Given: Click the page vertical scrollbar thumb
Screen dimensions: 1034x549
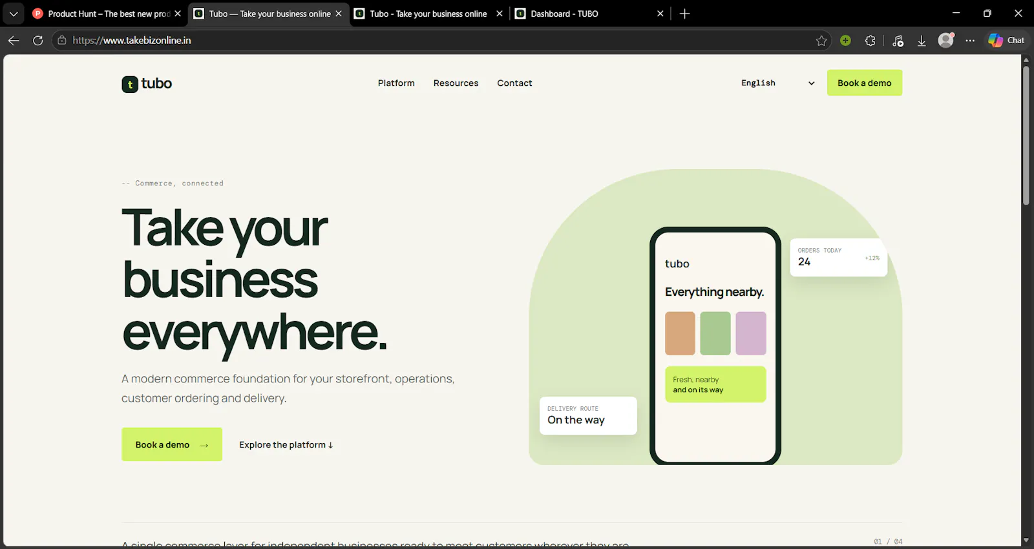Looking at the screenshot, I should tap(1026, 136).
